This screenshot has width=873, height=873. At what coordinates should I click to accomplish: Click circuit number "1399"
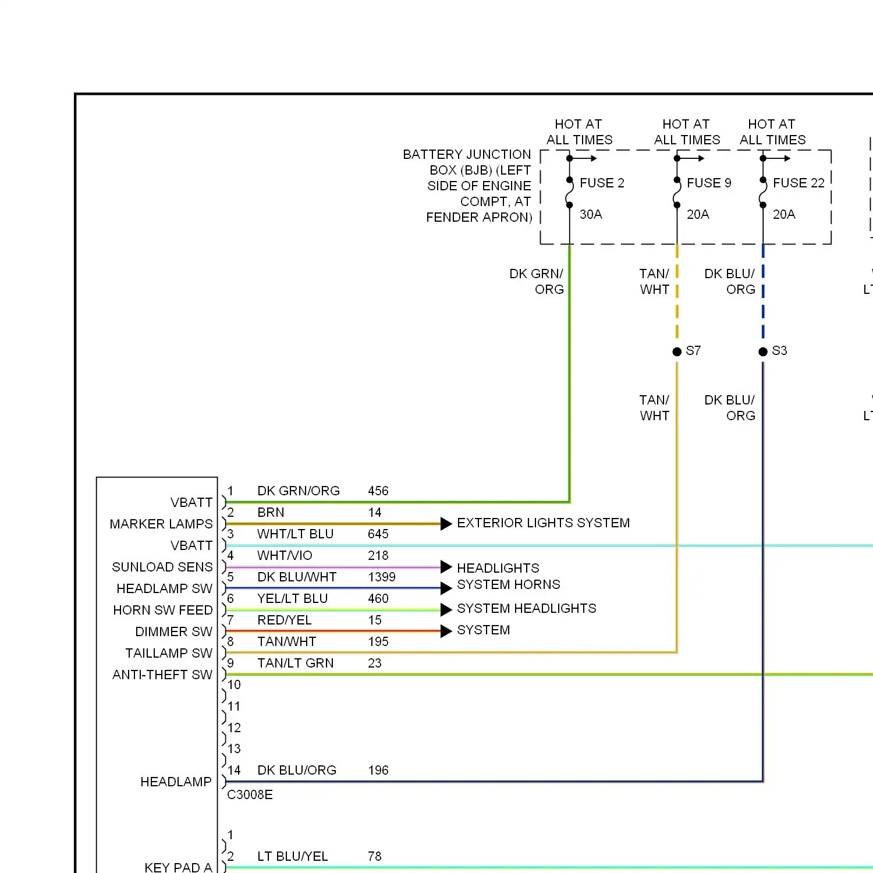click(382, 577)
